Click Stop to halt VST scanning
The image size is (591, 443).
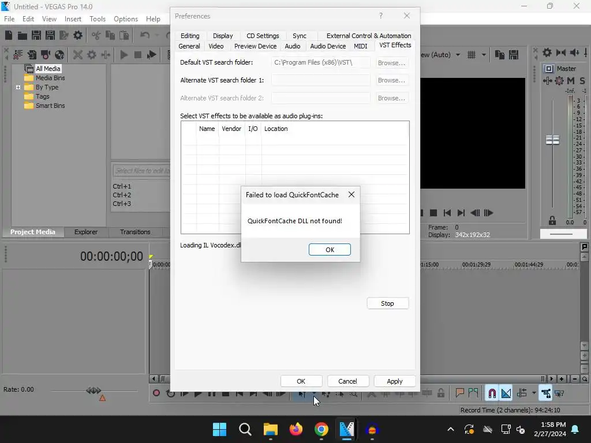pyautogui.click(x=387, y=303)
